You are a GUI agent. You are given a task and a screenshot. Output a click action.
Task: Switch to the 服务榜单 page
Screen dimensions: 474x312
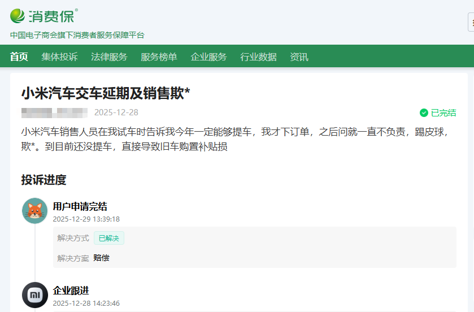click(x=159, y=57)
